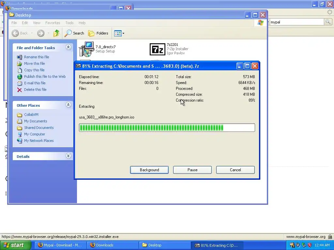Click the Compression ratio 89% value
This screenshot has width=334, height=250.
coord(252,100)
